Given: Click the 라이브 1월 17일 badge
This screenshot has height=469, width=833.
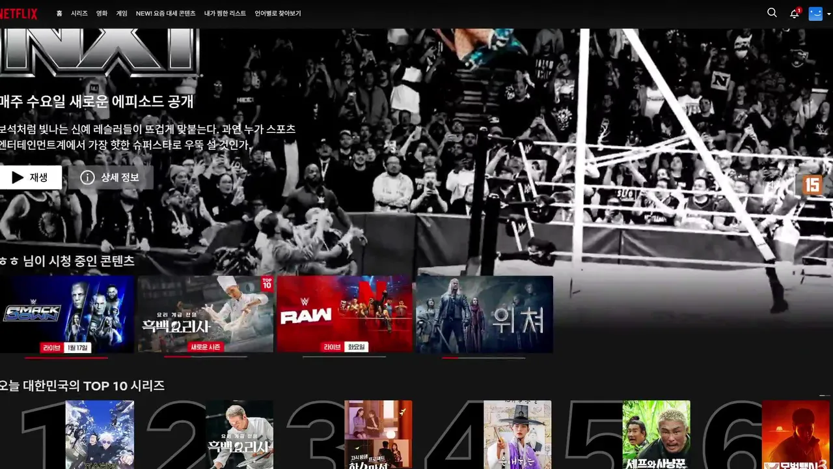Looking at the screenshot, I should click(66, 348).
